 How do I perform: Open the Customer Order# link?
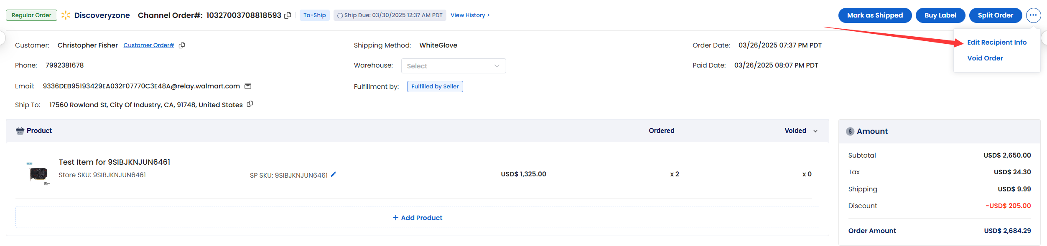click(149, 45)
